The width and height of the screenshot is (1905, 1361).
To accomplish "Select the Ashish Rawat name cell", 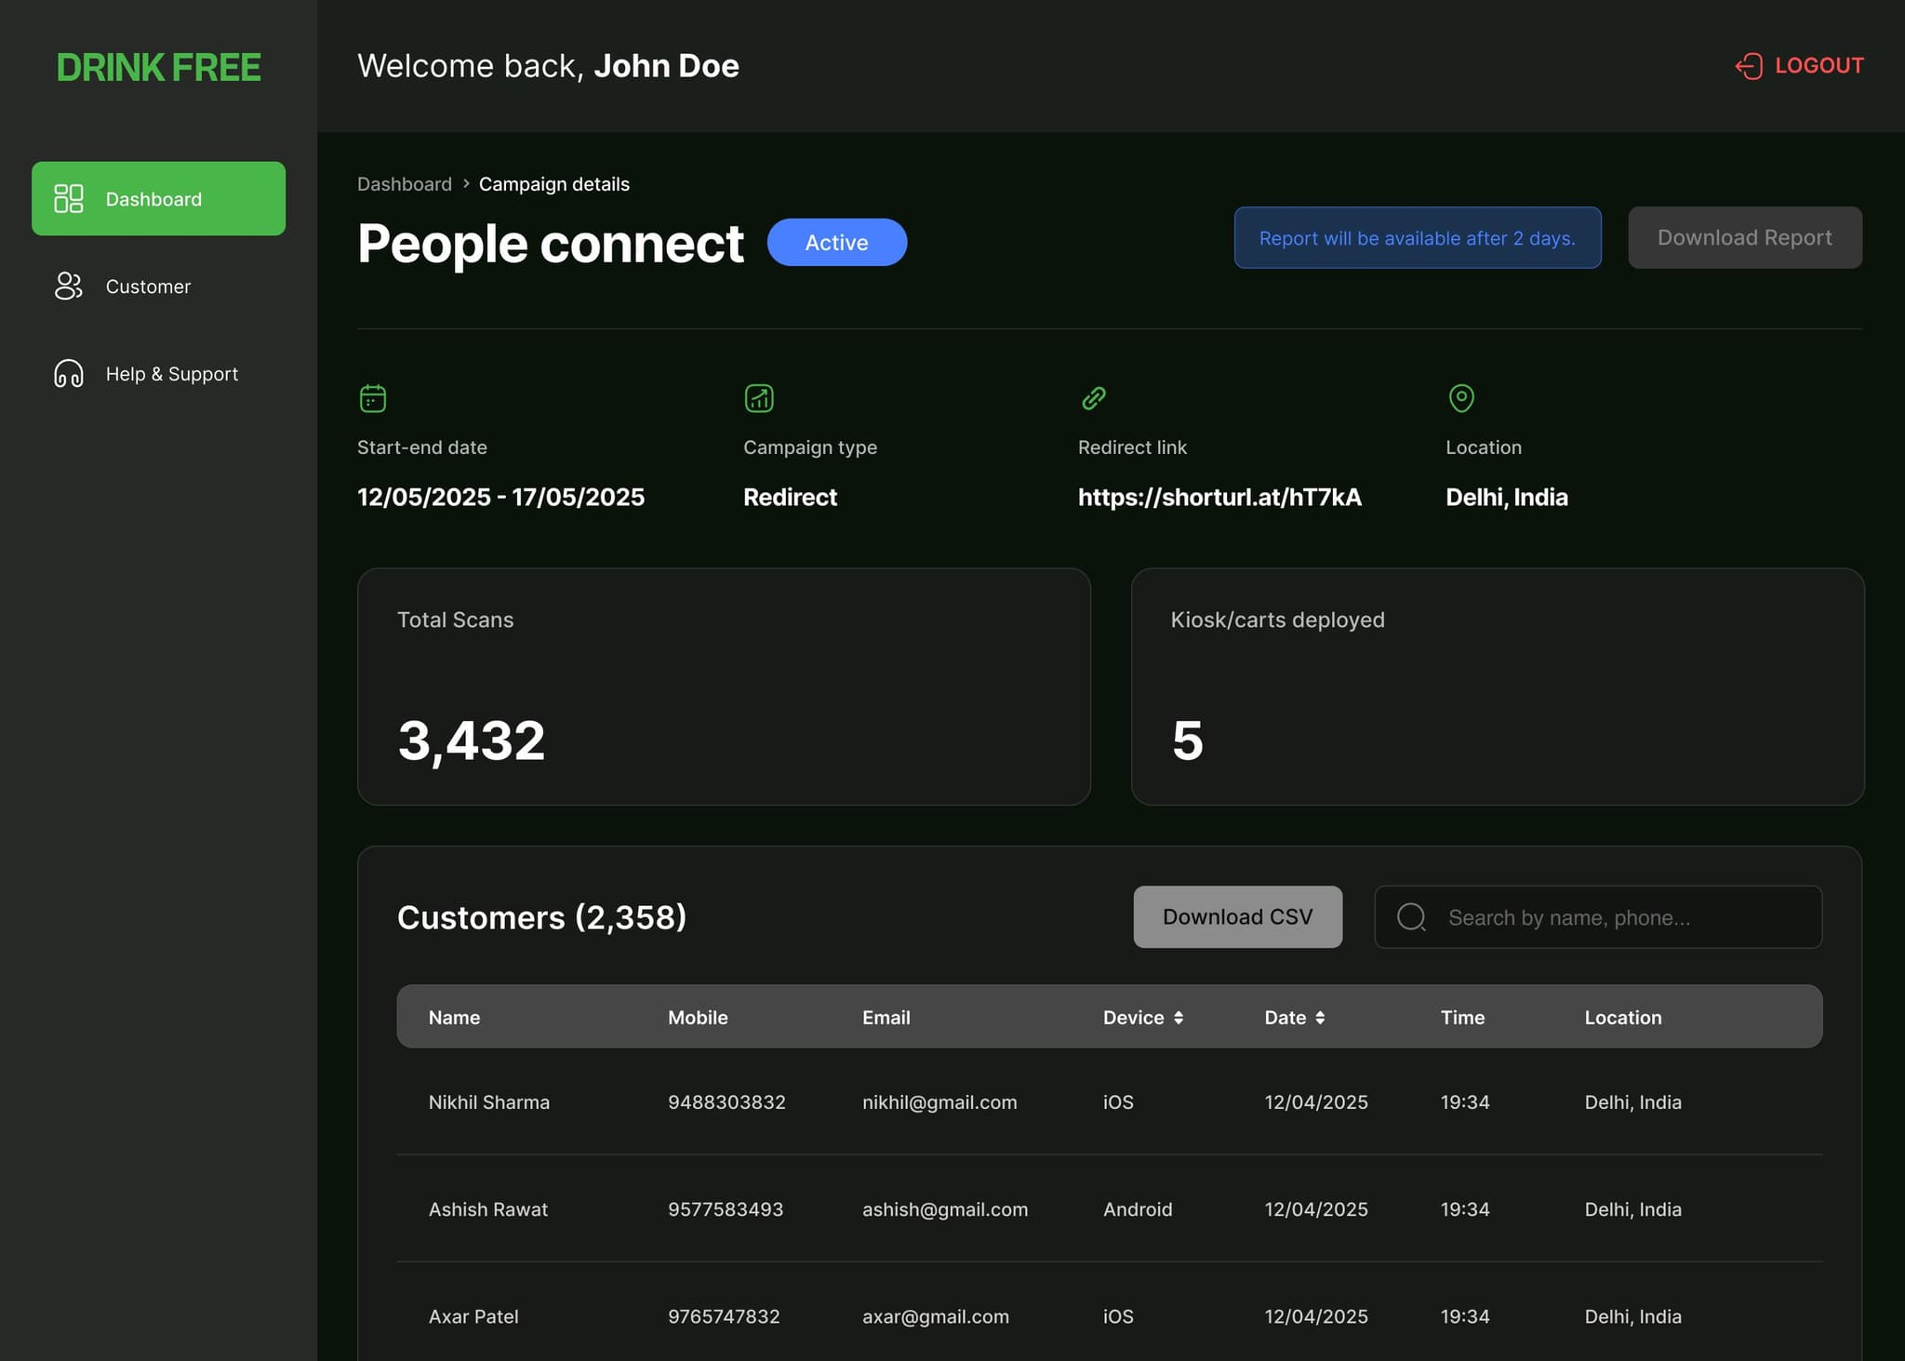I will (488, 1209).
